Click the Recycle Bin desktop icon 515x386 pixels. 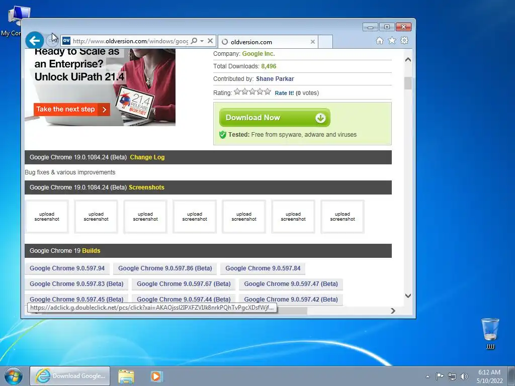click(x=490, y=333)
